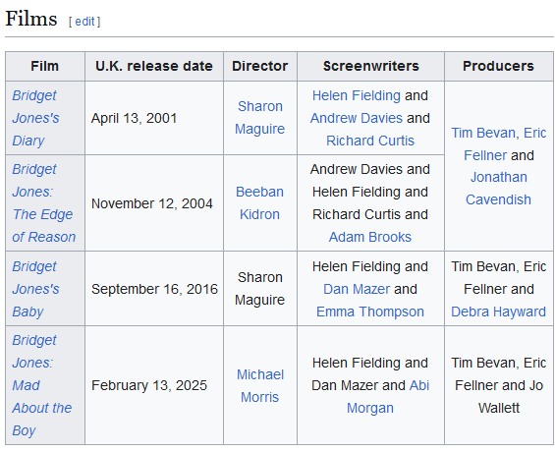Click the Director column header
The width and height of the screenshot is (555, 453).
click(x=259, y=66)
